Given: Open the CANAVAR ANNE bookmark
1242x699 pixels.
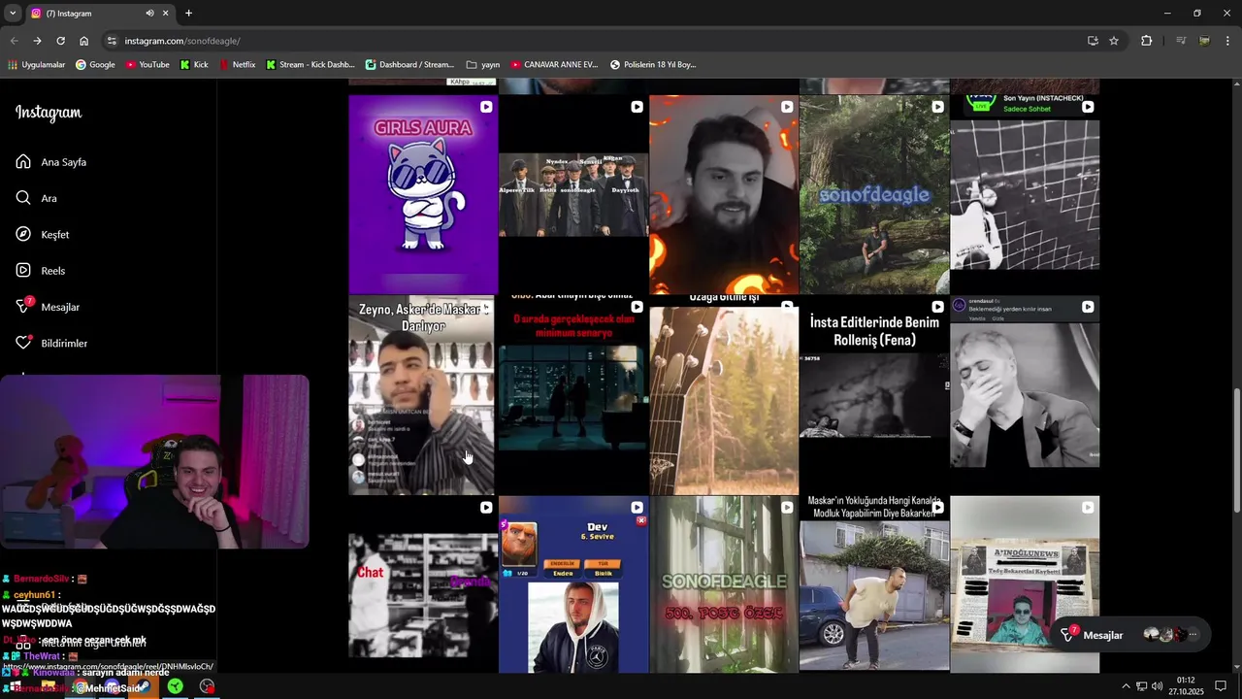Looking at the screenshot, I should [x=554, y=65].
